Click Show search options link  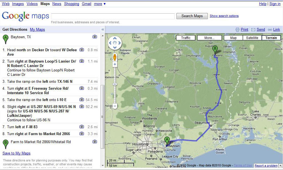point(224,16)
